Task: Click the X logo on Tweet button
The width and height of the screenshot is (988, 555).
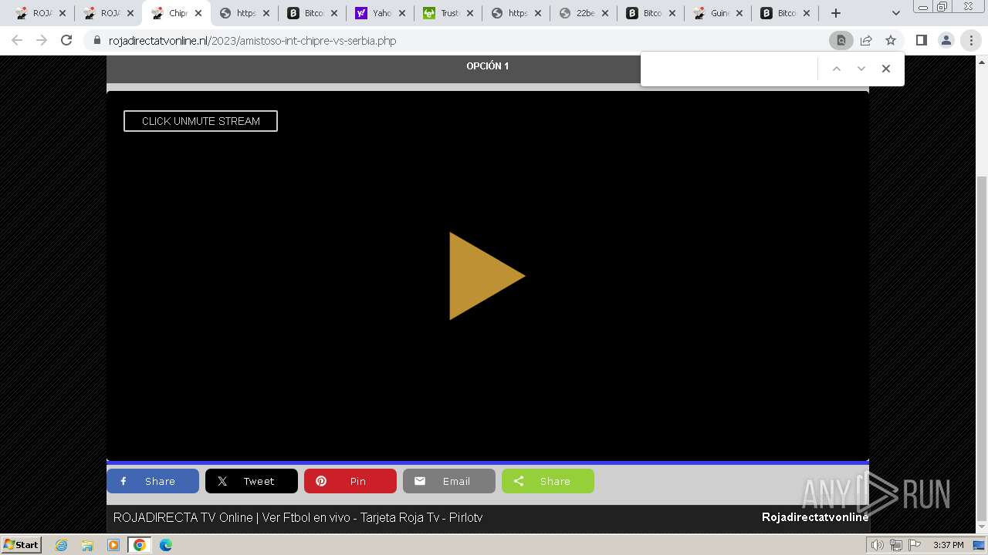Action: coord(222,481)
